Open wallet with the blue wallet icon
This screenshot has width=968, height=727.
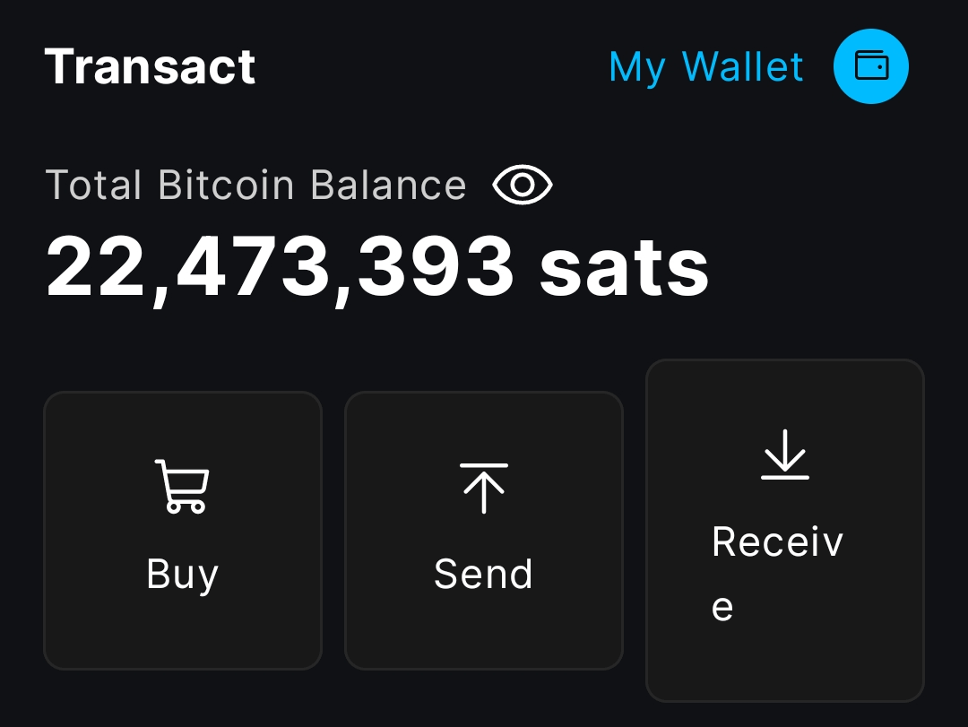[x=870, y=66]
